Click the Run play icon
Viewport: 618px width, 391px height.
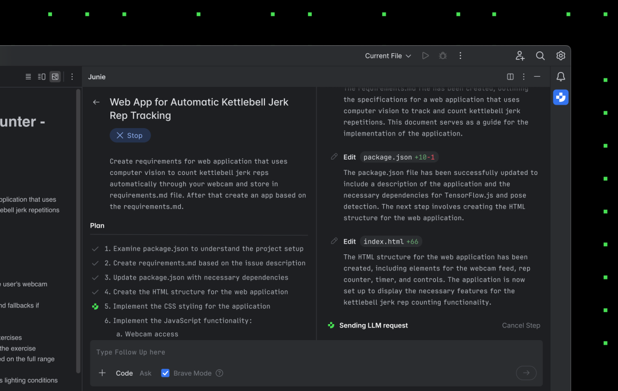coord(425,56)
